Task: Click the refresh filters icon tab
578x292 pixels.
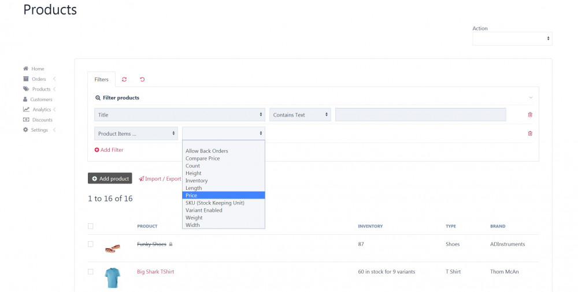Action: click(x=124, y=80)
